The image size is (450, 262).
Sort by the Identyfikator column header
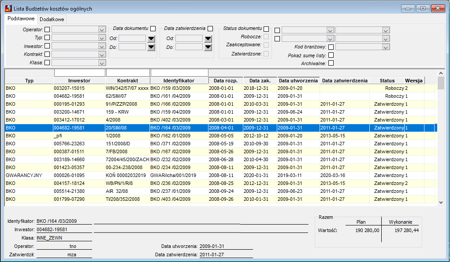pyautogui.click(x=179, y=81)
